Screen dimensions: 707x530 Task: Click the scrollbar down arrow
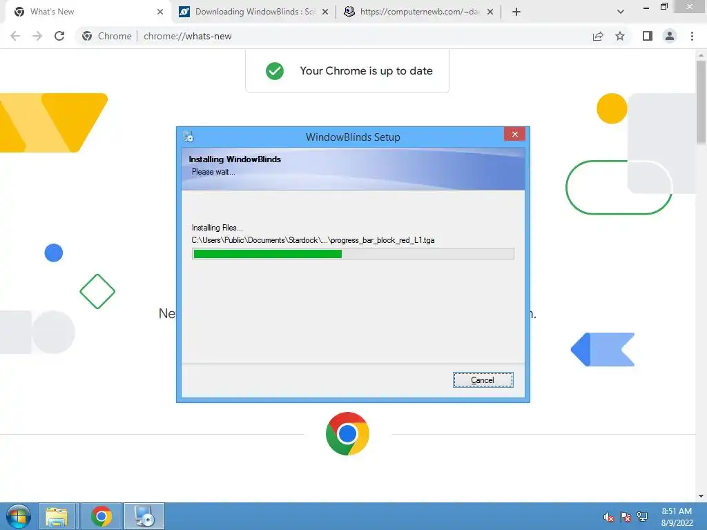point(701,496)
